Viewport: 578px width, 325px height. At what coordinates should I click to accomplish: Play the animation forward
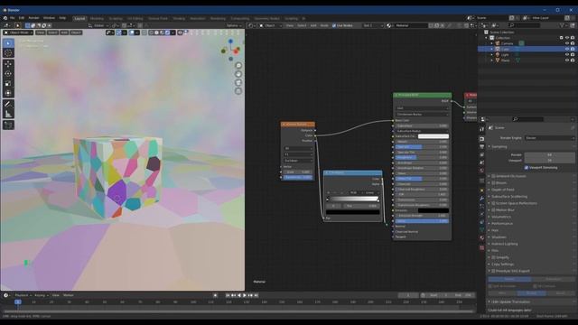[245, 295]
